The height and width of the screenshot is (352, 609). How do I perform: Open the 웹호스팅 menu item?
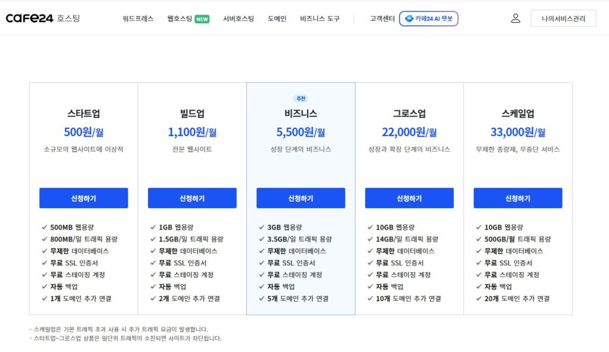click(x=180, y=18)
